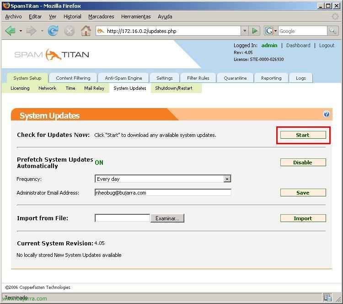Click the Copperfasten Technologies copyright text

point(38,287)
